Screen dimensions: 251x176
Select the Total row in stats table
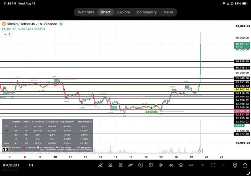pos(47,143)
